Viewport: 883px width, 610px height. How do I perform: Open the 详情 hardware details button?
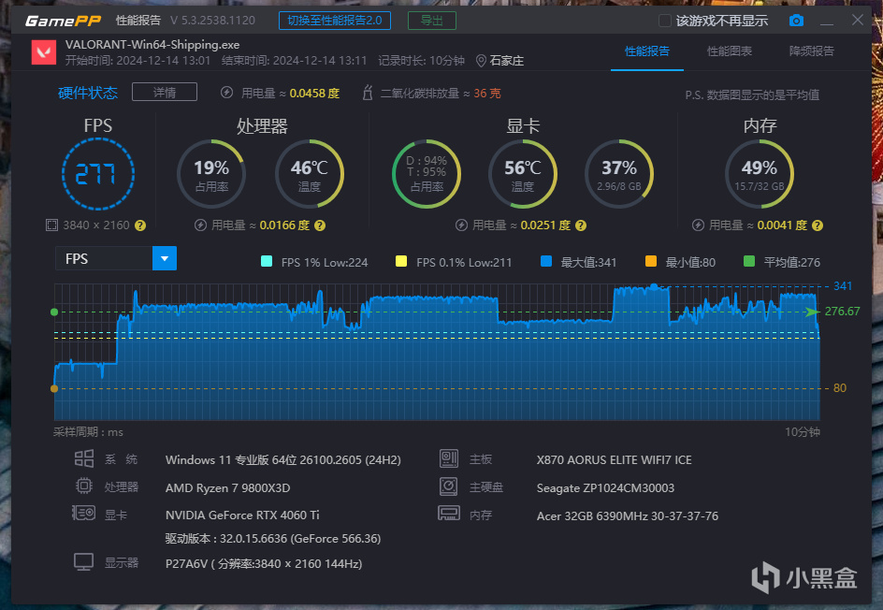(x=165, y=92)
